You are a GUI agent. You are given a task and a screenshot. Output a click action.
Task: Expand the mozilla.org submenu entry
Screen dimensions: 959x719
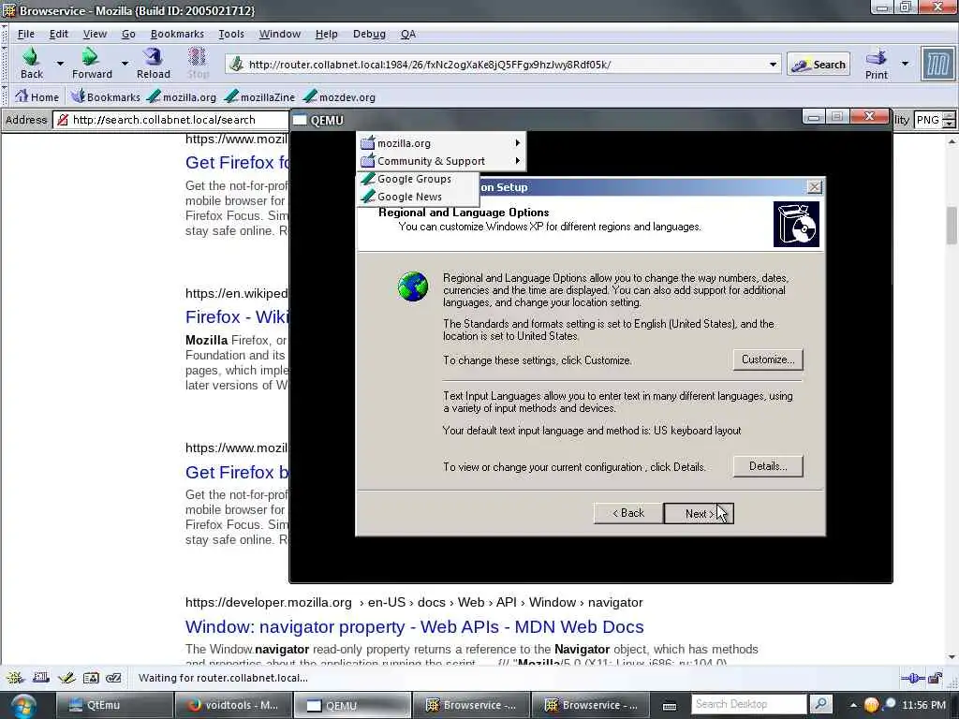(x=440, y=143)
